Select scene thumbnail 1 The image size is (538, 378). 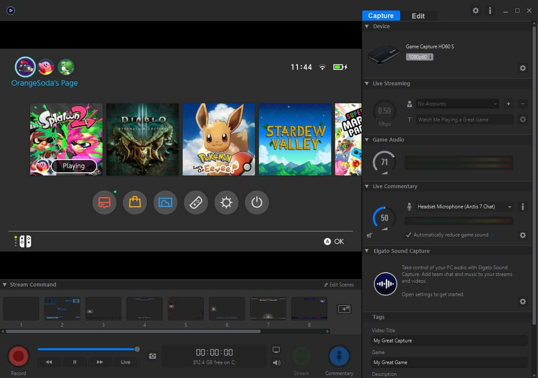(x=21, y=309)
